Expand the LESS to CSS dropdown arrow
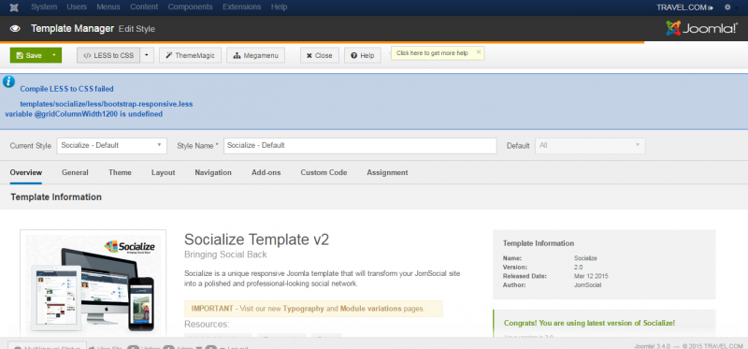 point(147,55)
